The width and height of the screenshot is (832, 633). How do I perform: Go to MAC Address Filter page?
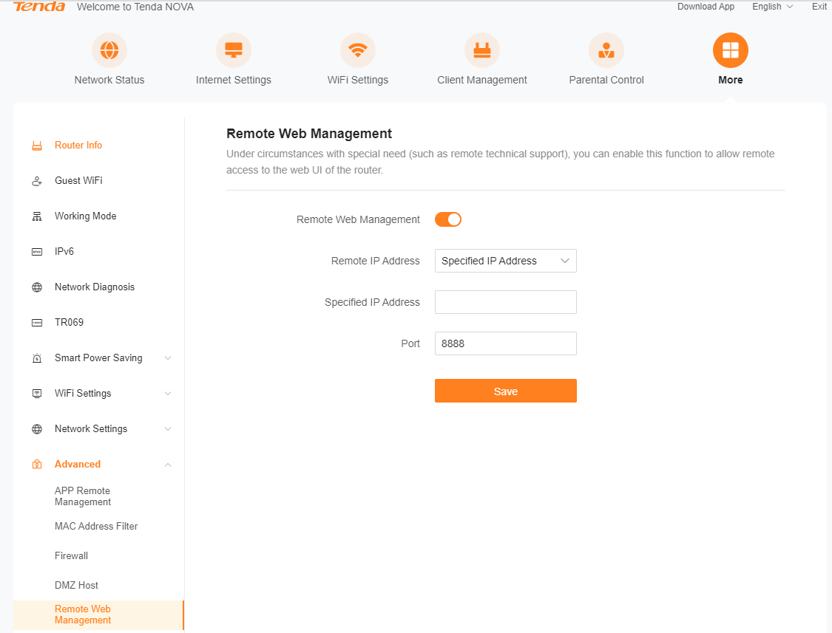96,526
